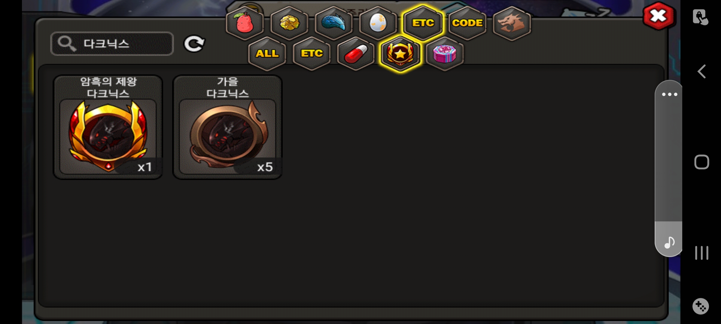Expand the three-dots side panel handle
This screenshot has height=324, width=721.
pyautogui.click(x=669, y=94)
